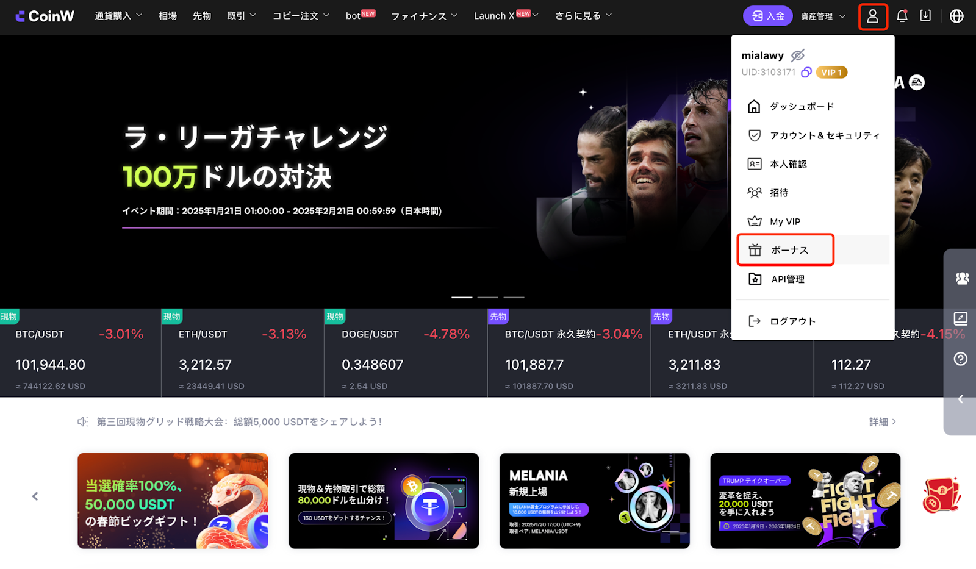Open the 第三回現物グリッド戦略大会 announcement

pyautogui.click(x=239, y=422)
